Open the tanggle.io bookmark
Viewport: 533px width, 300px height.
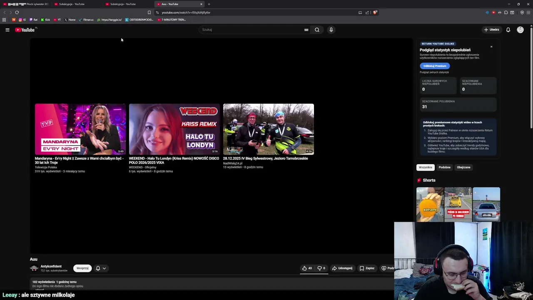click(x=109, y=20)
